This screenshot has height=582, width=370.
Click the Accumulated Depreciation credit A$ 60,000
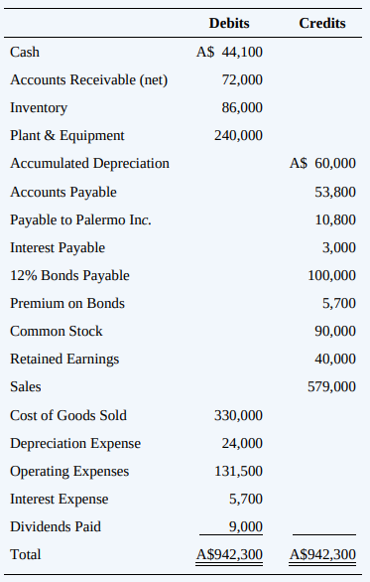[322, 163]
